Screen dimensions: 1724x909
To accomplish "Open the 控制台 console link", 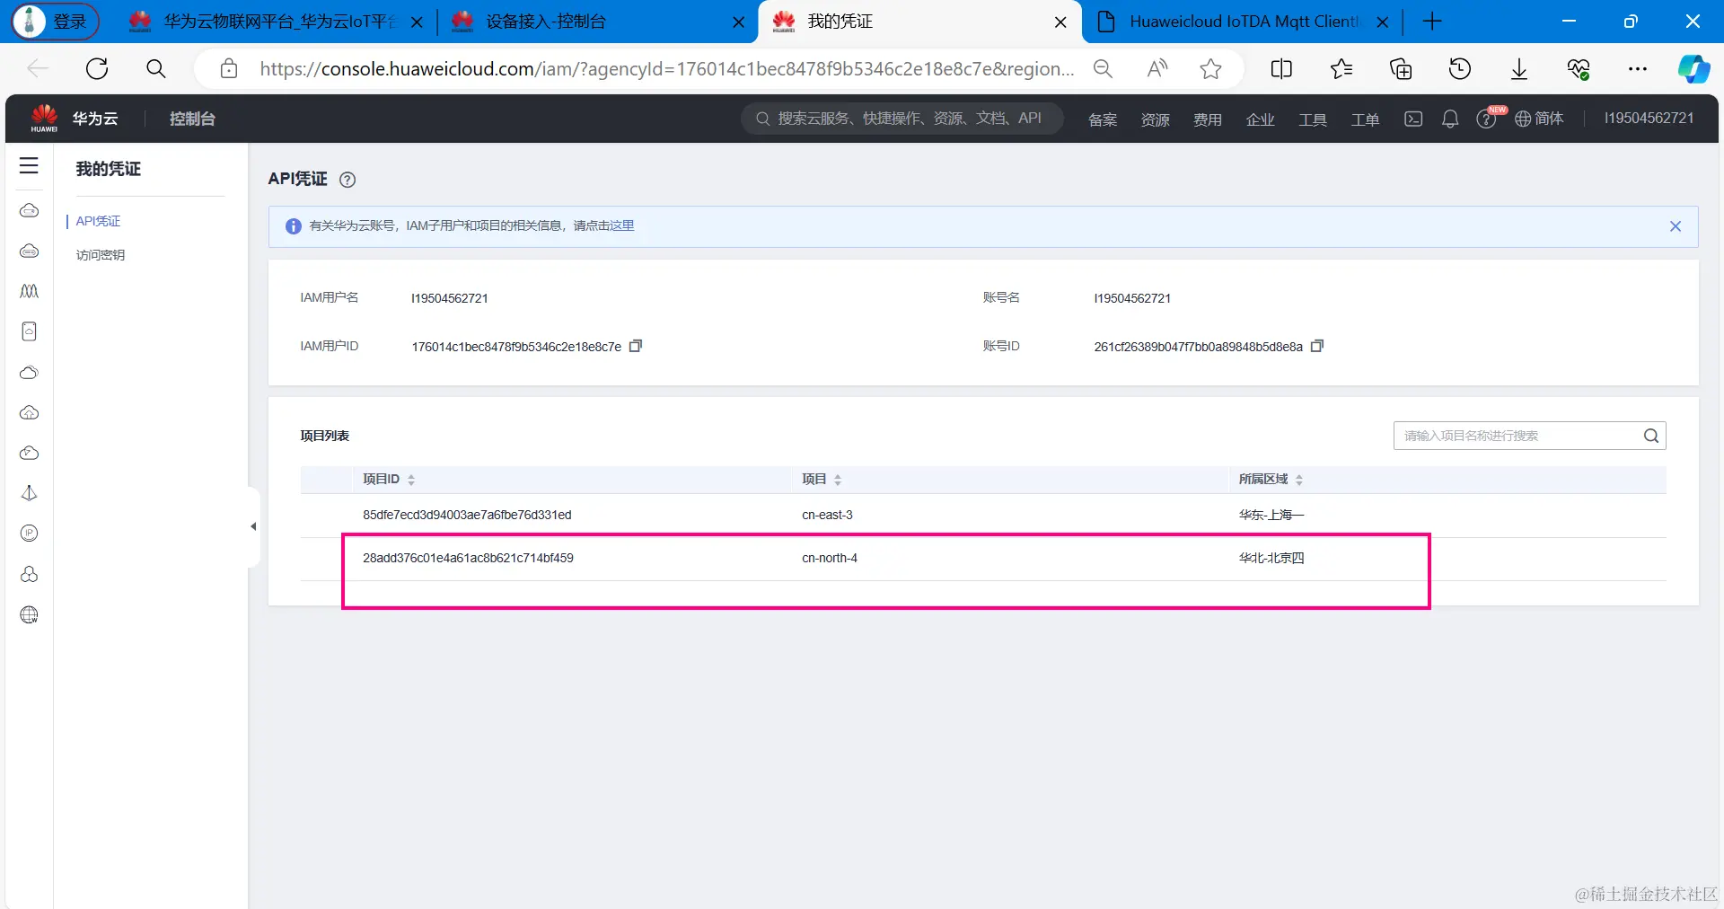I will pos(192,119).
